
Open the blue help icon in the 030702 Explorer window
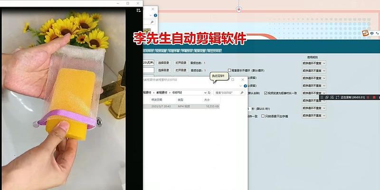245,86
